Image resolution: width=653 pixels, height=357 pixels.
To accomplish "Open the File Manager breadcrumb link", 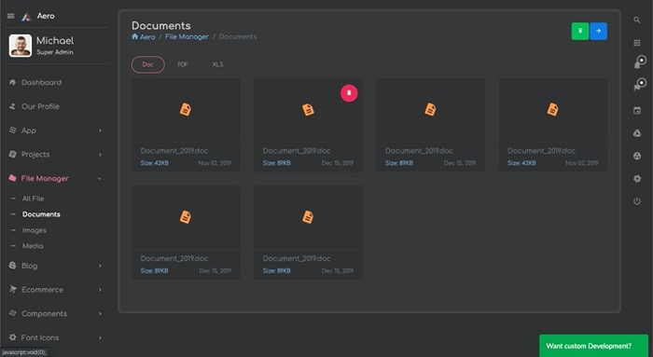I will pyautogui.click(x=187, y=36).
